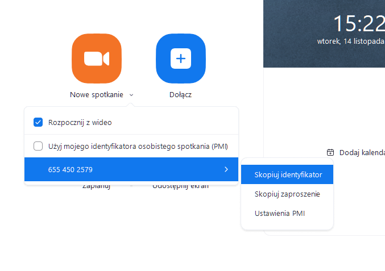Viewport: 385px width, 271px height.
Task: Click the Dołącz label
Action: pyautogui.click(x=180, y=95)
